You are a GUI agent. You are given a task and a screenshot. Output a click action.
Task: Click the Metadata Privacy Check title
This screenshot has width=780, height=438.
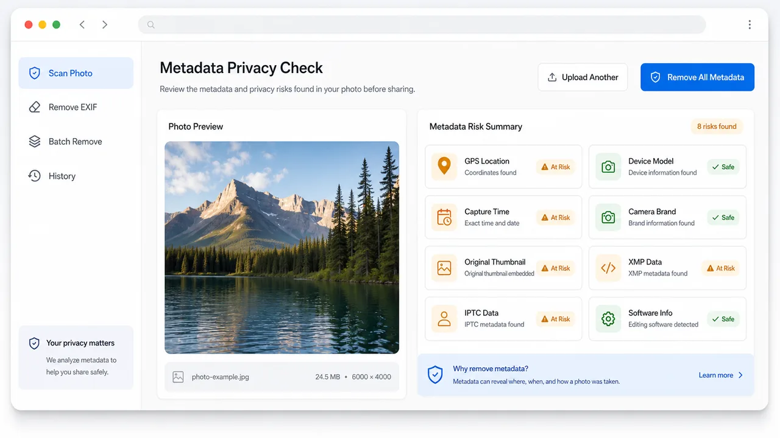(x=241, y=68)
